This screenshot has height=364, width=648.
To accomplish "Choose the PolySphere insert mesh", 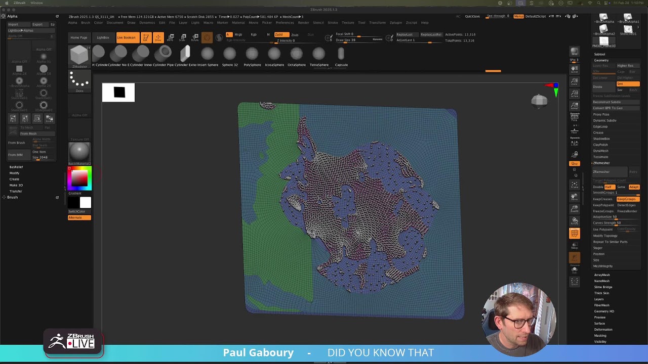I will [252, 56].
